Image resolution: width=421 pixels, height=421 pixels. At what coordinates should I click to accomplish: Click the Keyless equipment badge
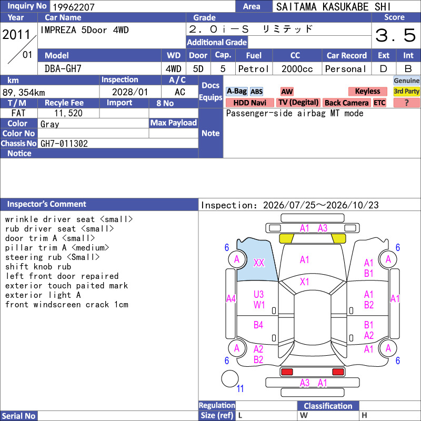click(367, 92)
